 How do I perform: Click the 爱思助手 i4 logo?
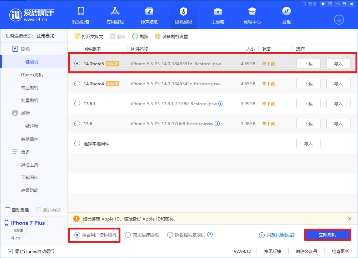tap(31, 15)
